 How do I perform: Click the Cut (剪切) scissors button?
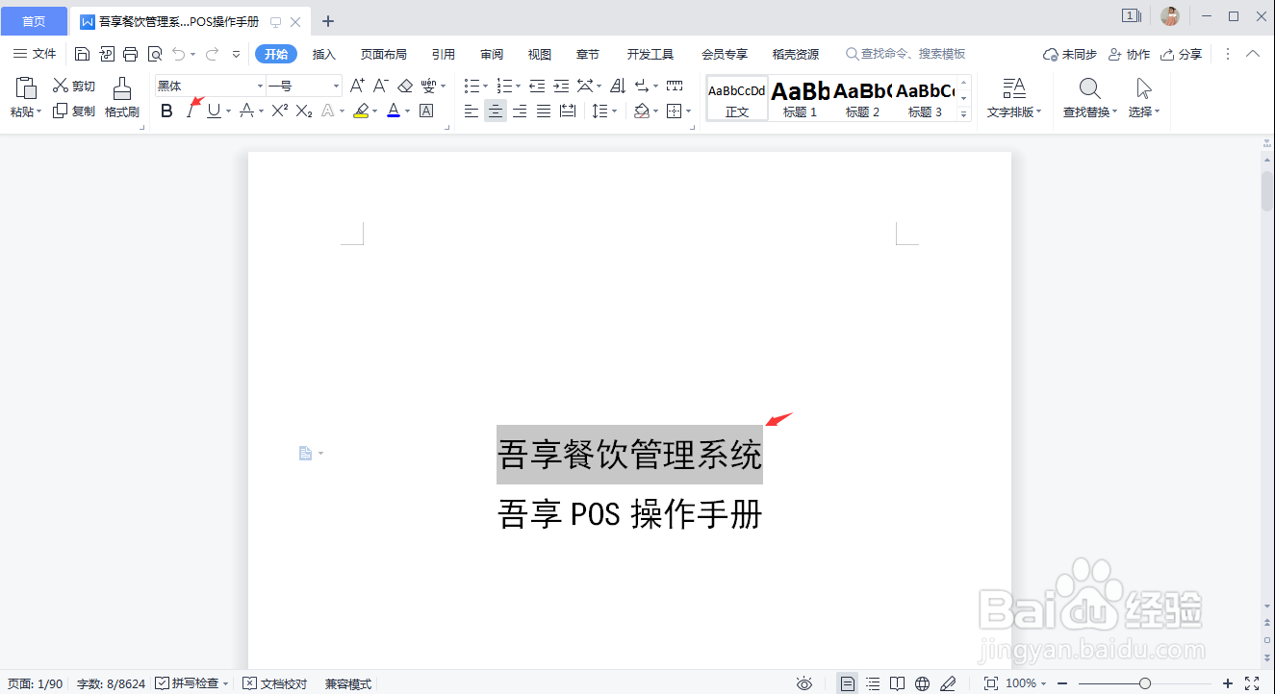(74, 86)
